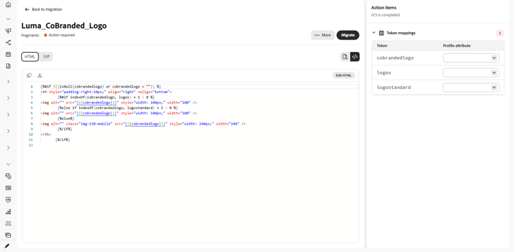Open profile attribute dropdown for logos
This screenshot has width=514, height=252.
tap(471, 73)
